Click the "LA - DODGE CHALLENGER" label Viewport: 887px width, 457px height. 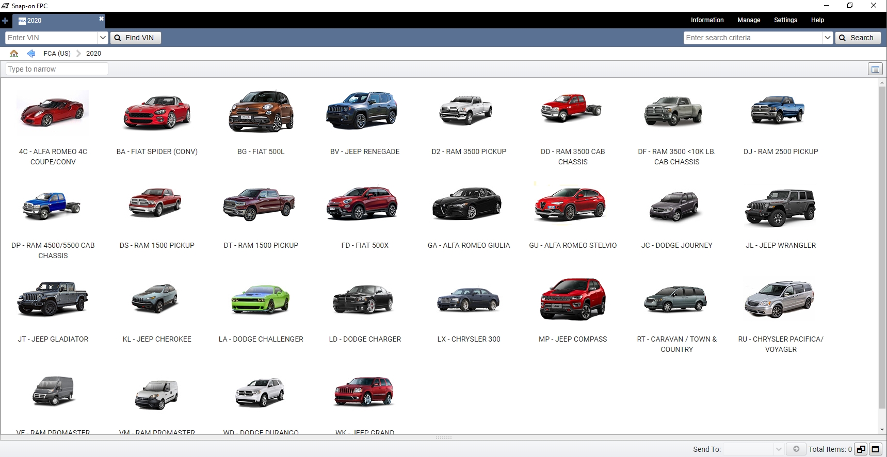pyautogui.click(x=261, y=339)
